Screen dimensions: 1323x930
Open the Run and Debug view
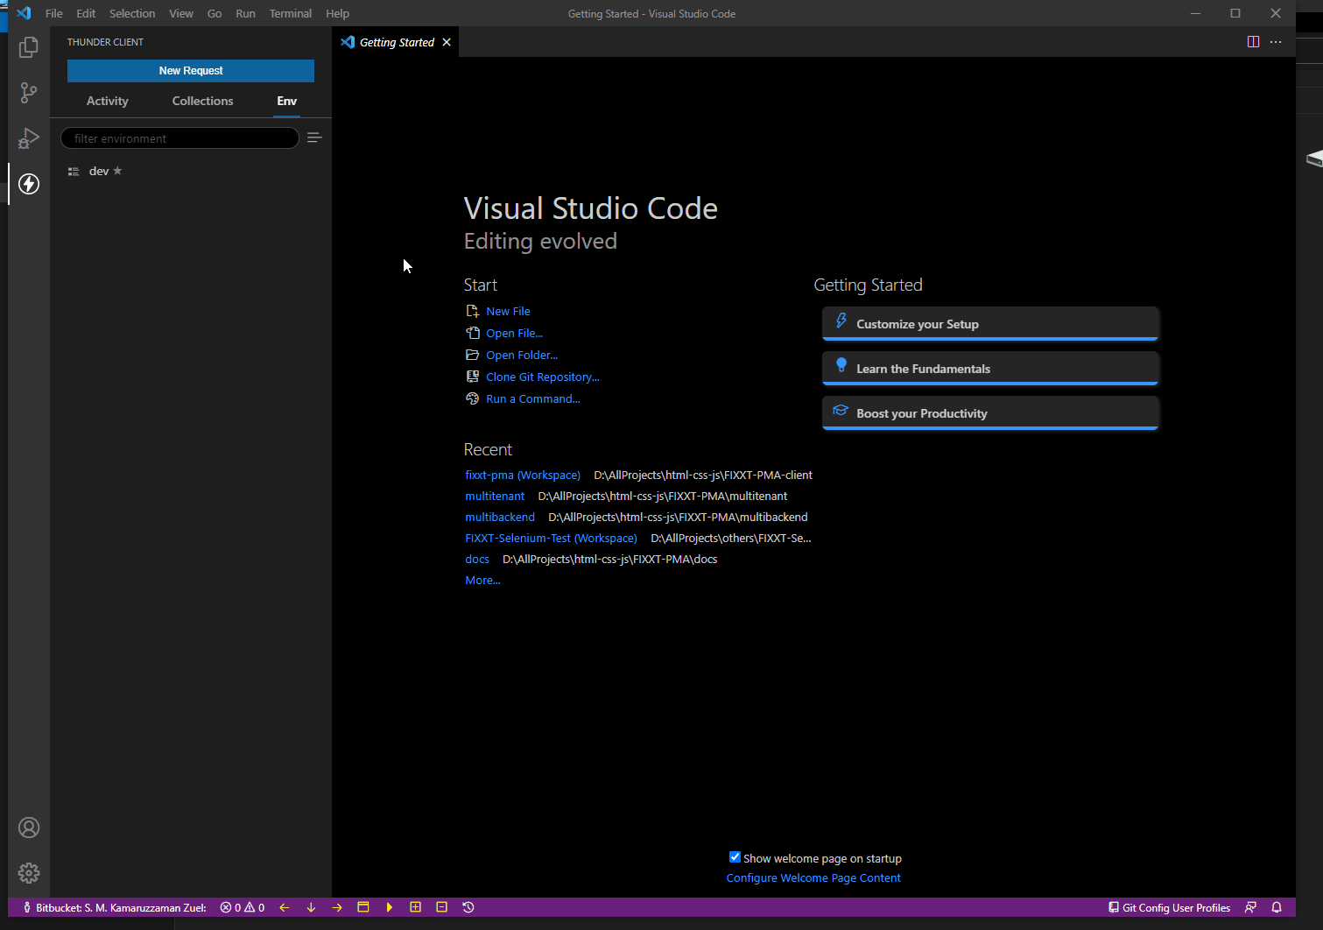click(x=29, y=138)
